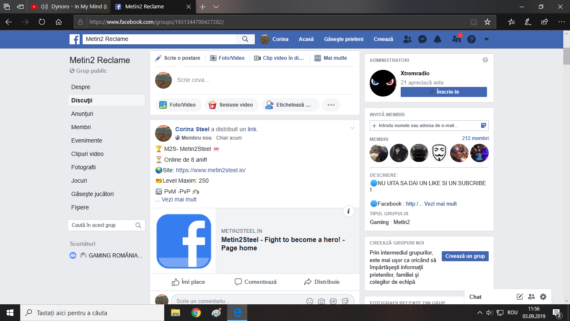This screenshot has width=570, height=321.
Task: Show tab previews chevron
Action: [x=216, y=7]
